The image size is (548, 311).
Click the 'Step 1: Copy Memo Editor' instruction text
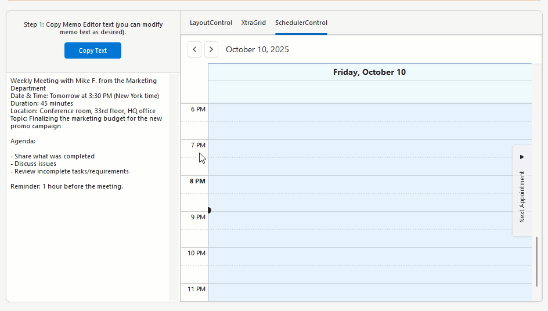click(93, 28)
